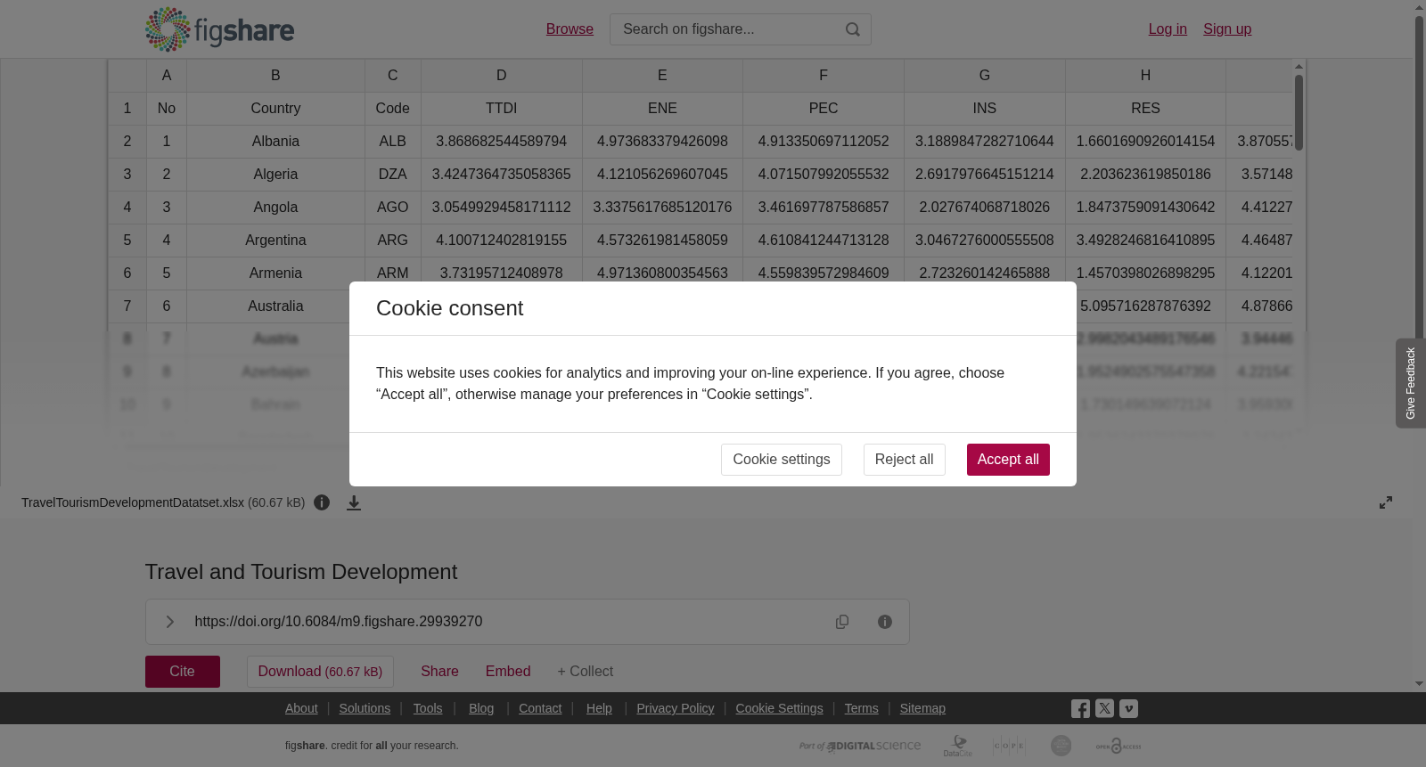Select column D header
Image resolution: width=1426 pixels, height=767 pixels.
click(502, 76)
